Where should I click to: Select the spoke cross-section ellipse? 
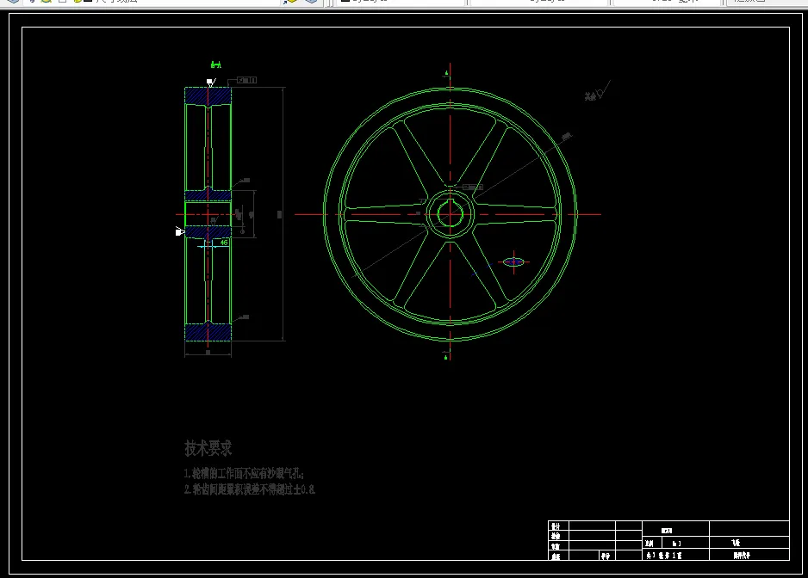(513, 262)
